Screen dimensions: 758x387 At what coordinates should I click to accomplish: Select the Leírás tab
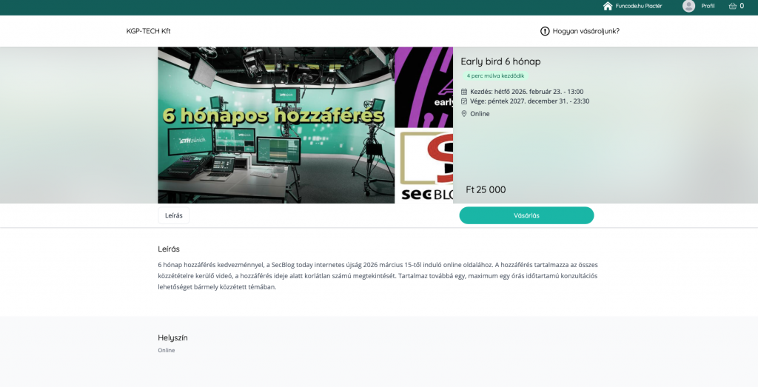(x=173, y=215)
